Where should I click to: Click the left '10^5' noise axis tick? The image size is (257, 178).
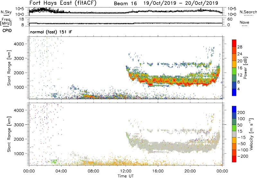click(x=20, y=9)
